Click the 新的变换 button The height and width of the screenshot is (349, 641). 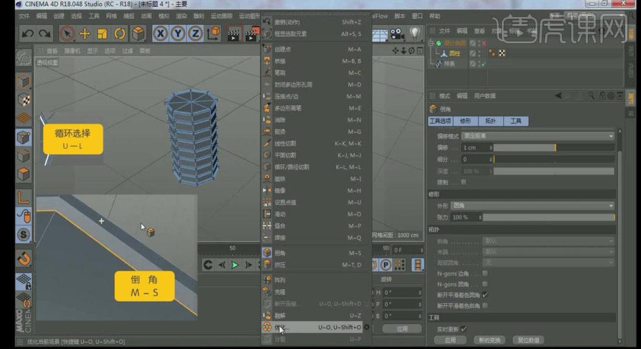(489, 339)
